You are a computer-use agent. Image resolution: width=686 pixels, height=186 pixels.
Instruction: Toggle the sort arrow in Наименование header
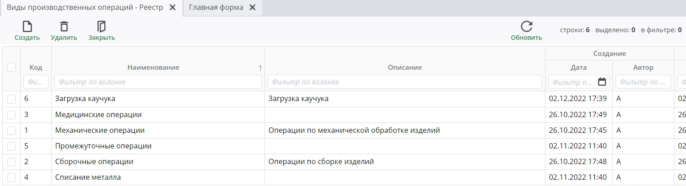pyautogui.click(x=260, y=68)
